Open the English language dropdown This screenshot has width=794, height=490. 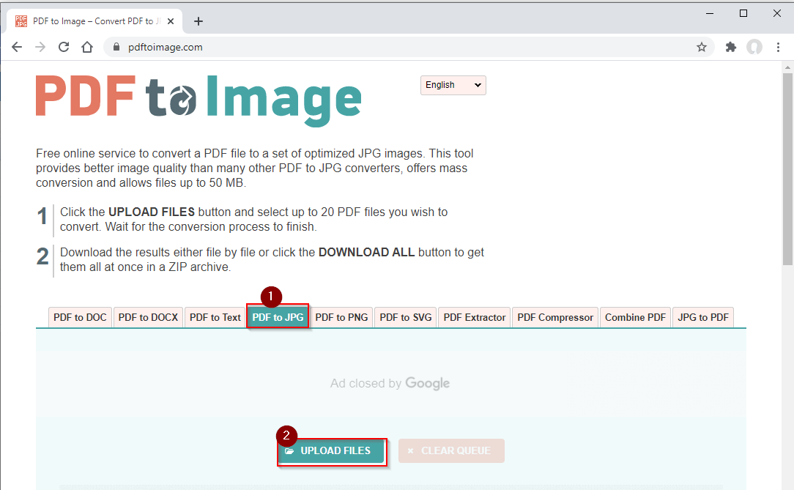click(453, 85)
